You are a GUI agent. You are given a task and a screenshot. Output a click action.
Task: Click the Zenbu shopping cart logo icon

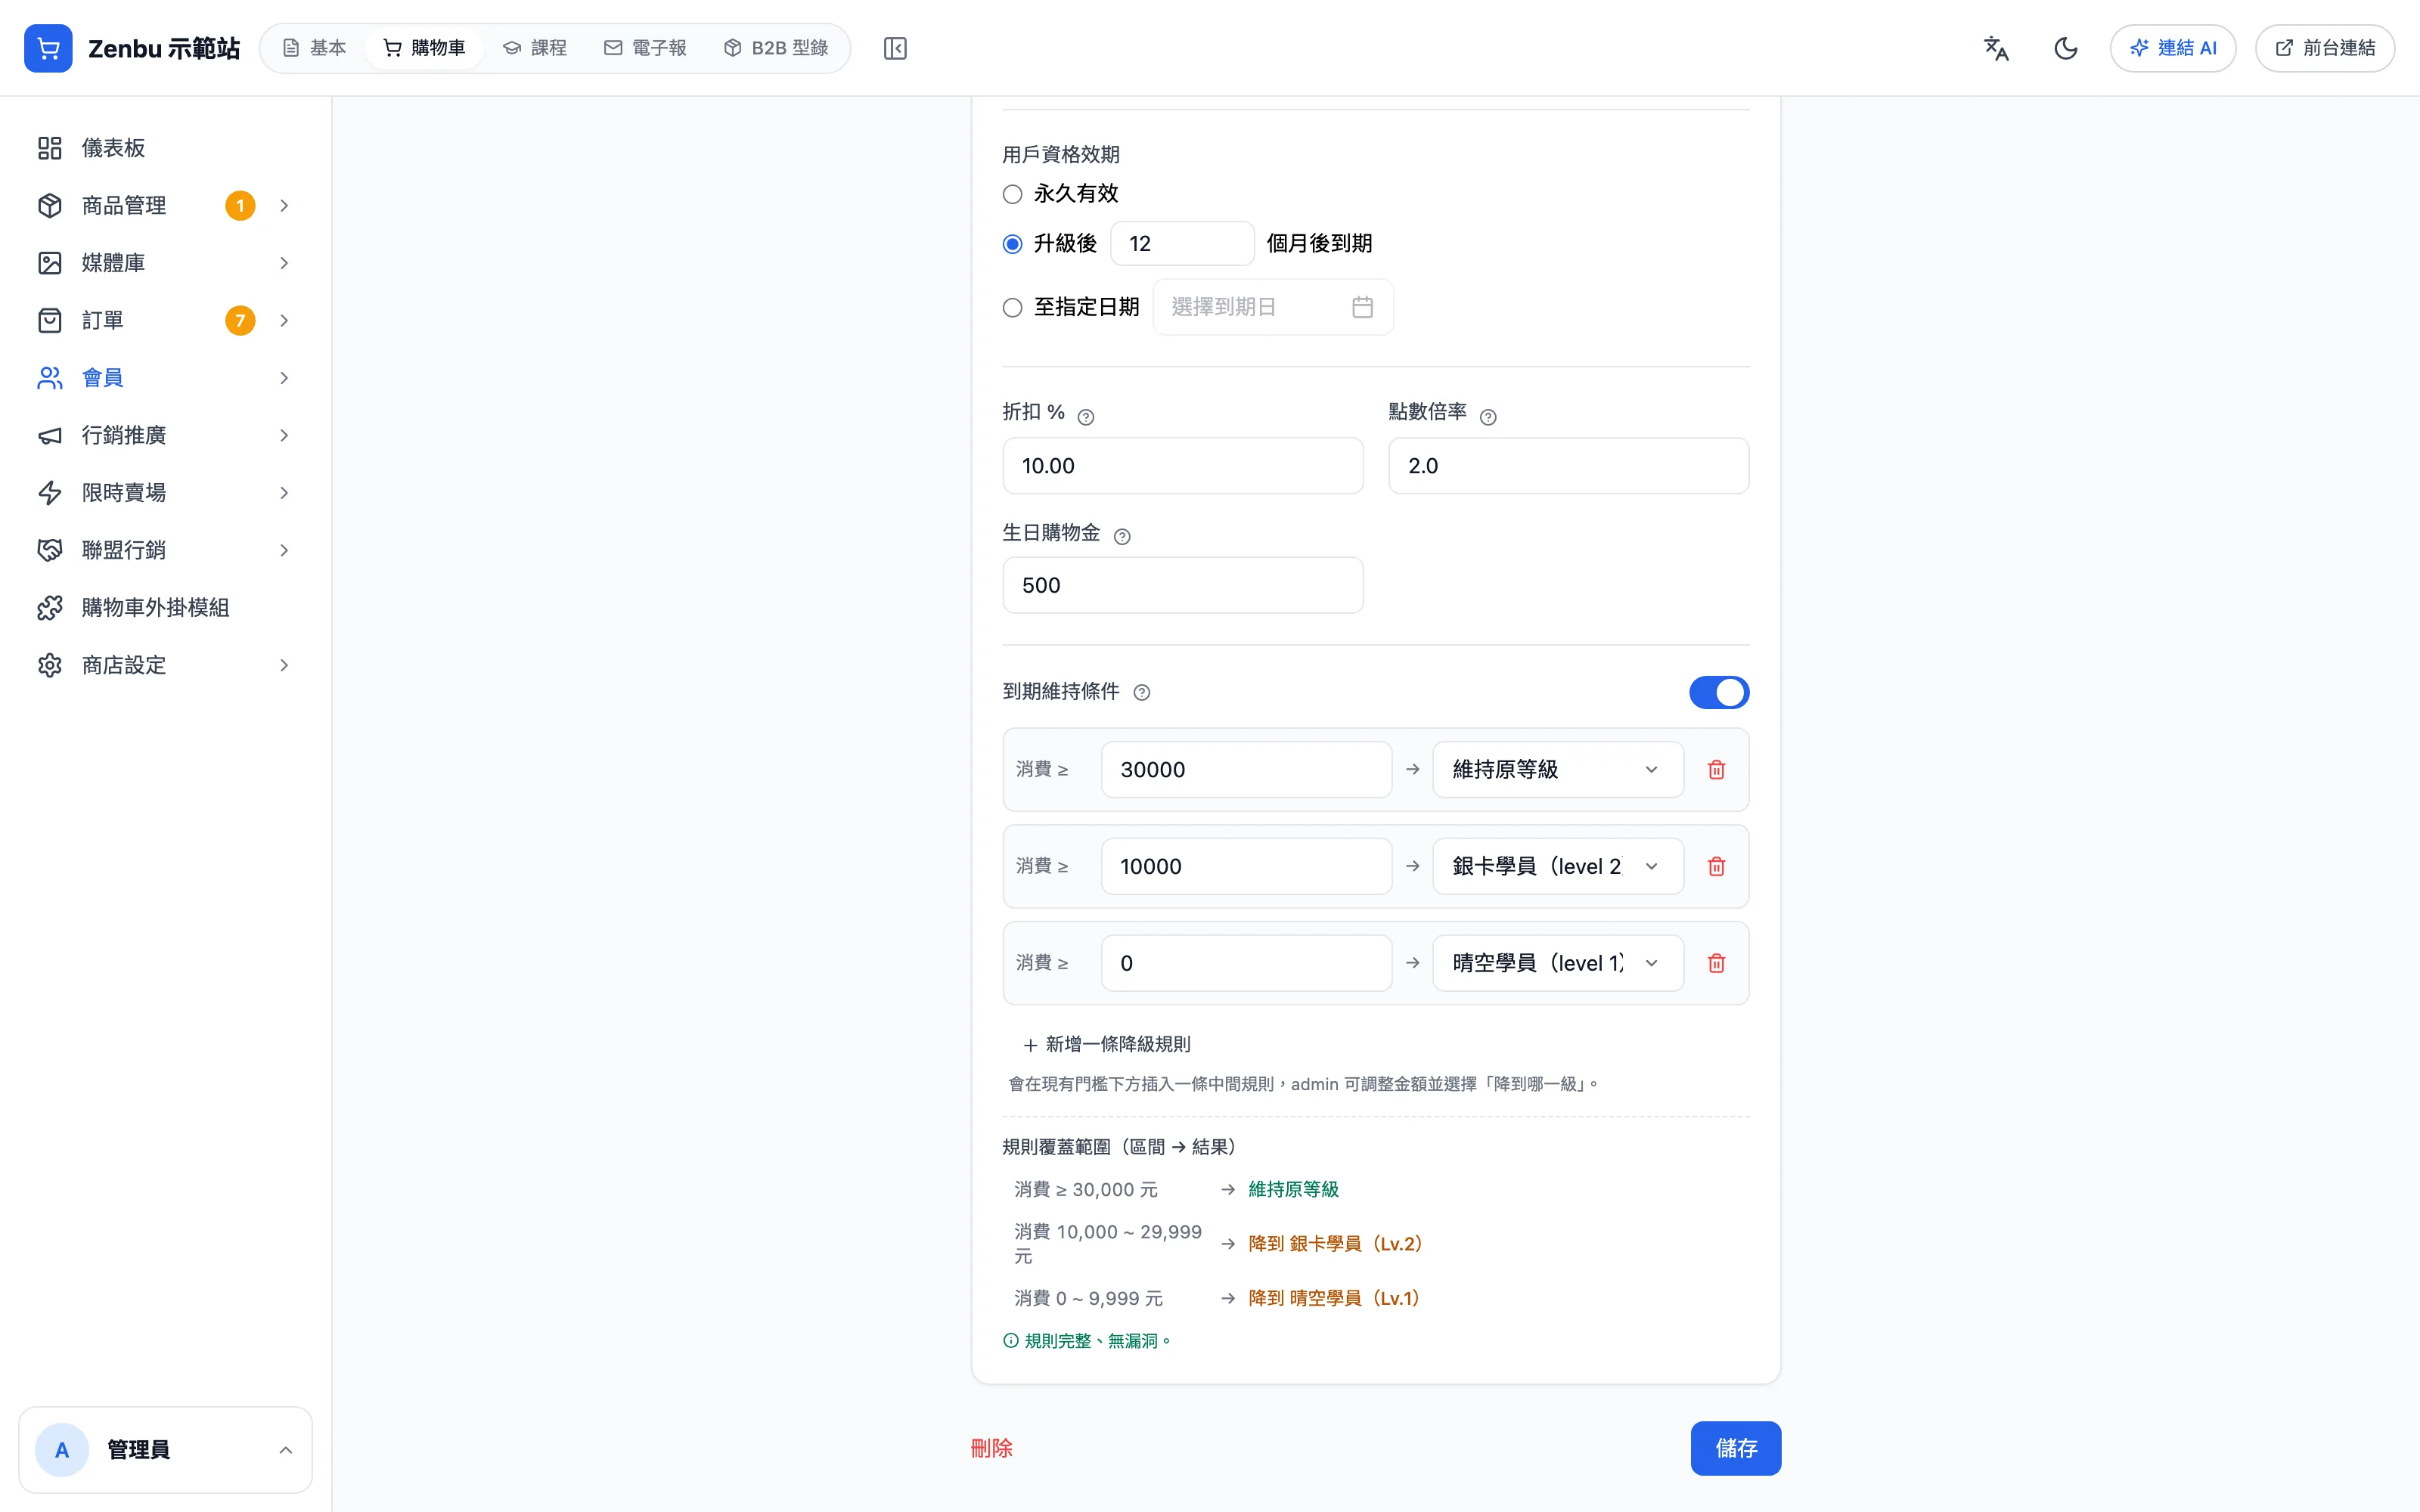48,48
